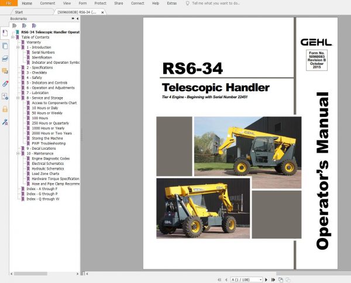Open Access to Components Chart bookmark
The height and width of the screenshot is (283, 351).
click(x=54, y=103)
